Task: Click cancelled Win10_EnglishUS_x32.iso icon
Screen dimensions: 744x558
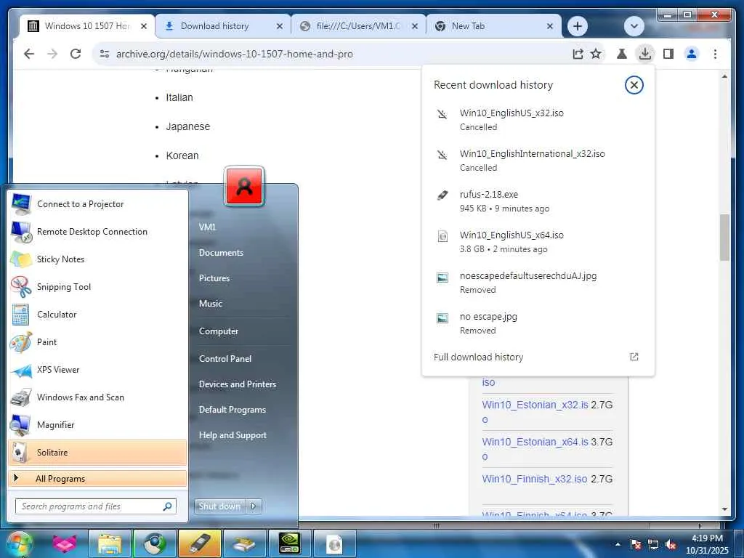Action: (x=442, y=114)
